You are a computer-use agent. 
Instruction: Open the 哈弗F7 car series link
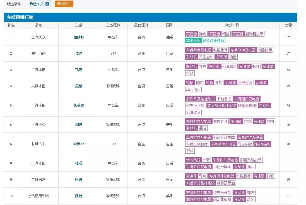point(79,144)
